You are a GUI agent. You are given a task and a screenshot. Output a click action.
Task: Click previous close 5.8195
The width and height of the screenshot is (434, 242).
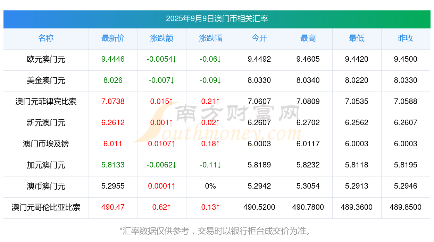pos(406,165)
